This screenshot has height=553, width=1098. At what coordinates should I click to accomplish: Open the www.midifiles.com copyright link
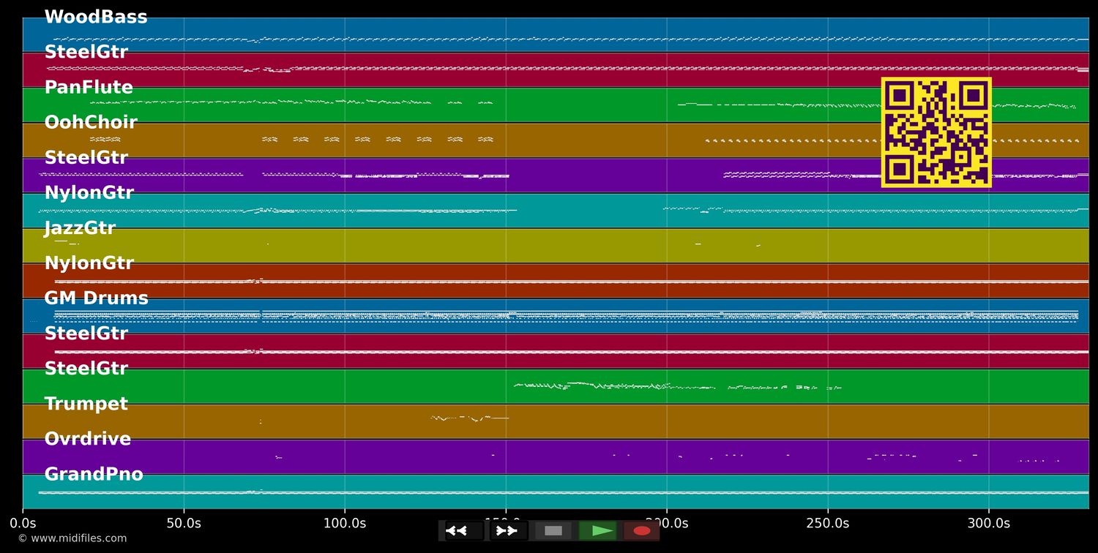(72, 538)
